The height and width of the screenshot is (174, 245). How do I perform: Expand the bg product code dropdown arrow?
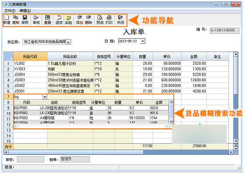point(45,97)
